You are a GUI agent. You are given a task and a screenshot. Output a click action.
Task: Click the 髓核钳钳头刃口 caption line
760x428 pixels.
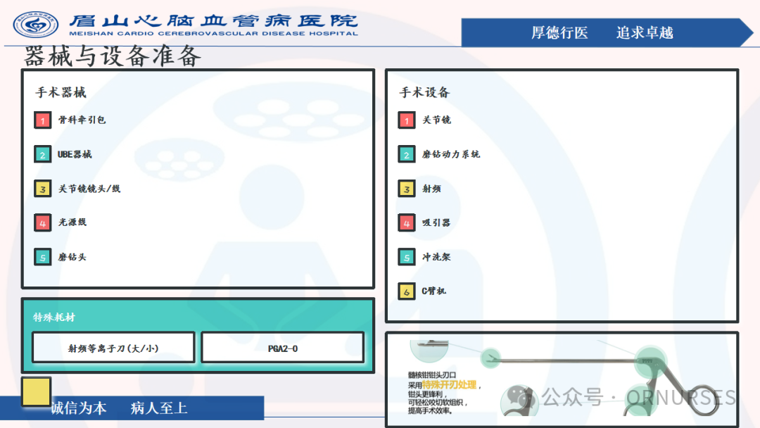click(432, 375)
